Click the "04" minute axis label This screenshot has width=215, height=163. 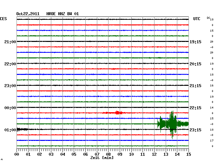(63, 154)
